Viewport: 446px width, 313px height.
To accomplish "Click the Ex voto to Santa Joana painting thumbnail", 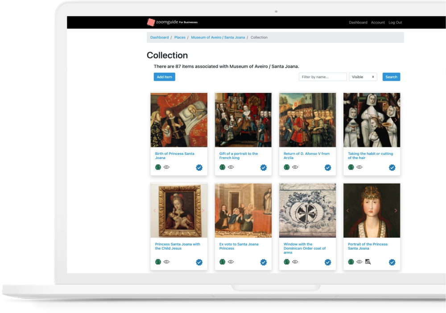I will (x=243, y=210).
